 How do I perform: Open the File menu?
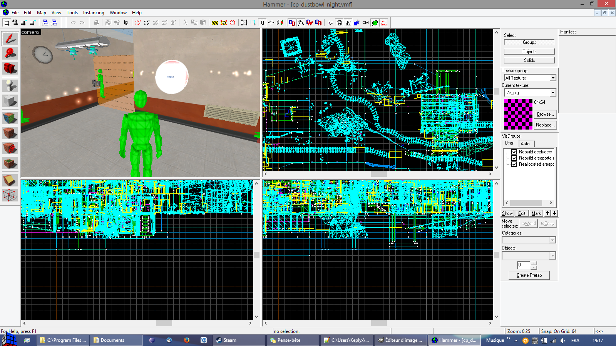pos(15,13)
